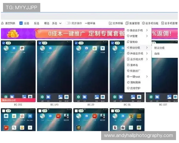The image size is (179, 143).
Task: Uncheck the BC-145 phone checkbox
Action: pyautogui.click(x=40, y=43)
